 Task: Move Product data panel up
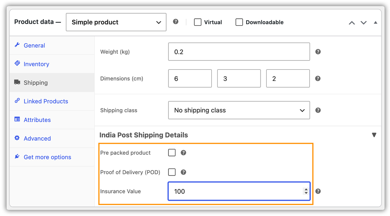(x=352, y=23)
